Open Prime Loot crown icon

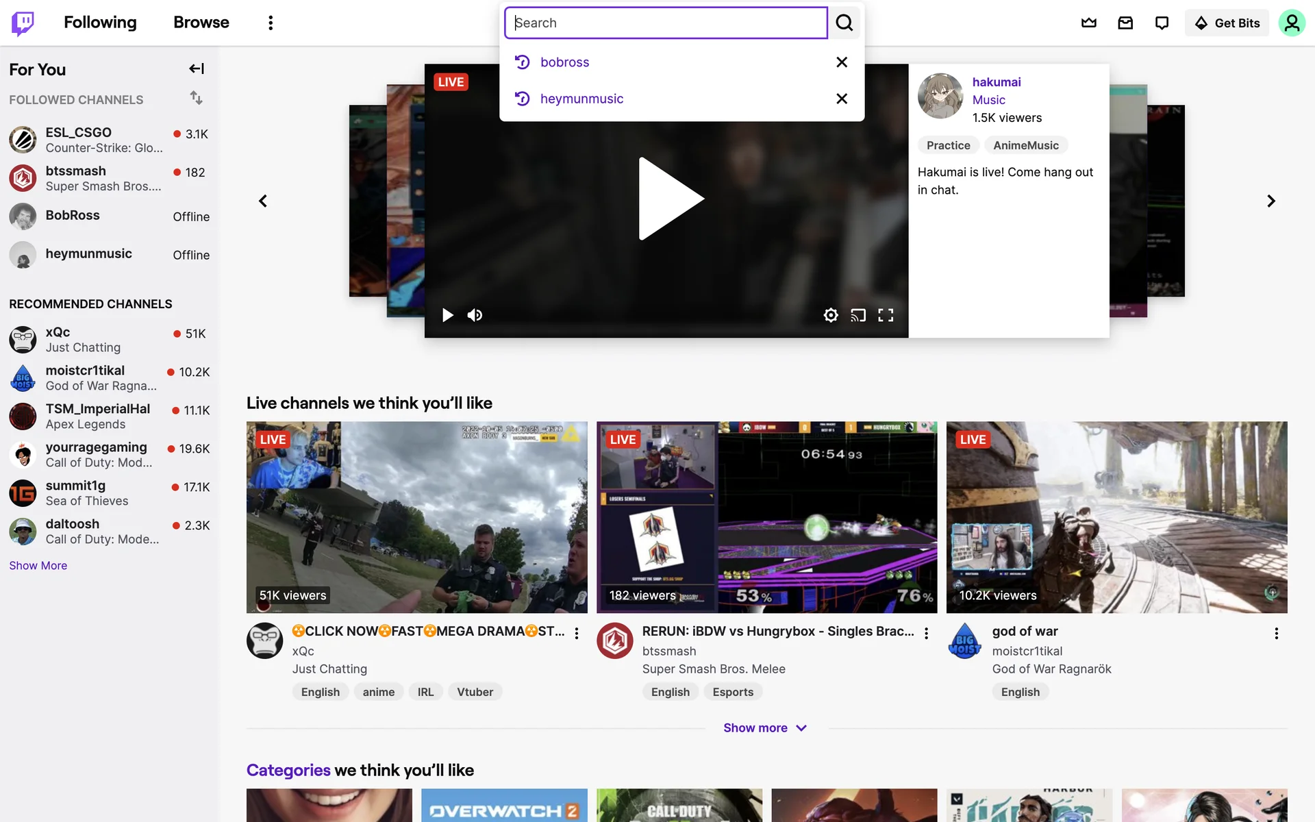point(1089,23)
